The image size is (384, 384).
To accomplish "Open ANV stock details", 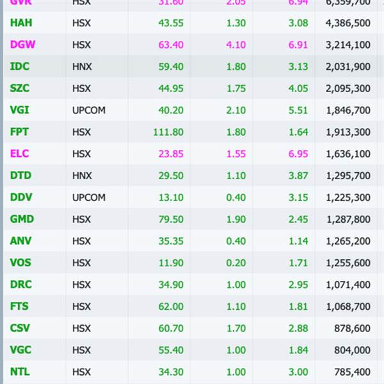I will pos(20,241).
